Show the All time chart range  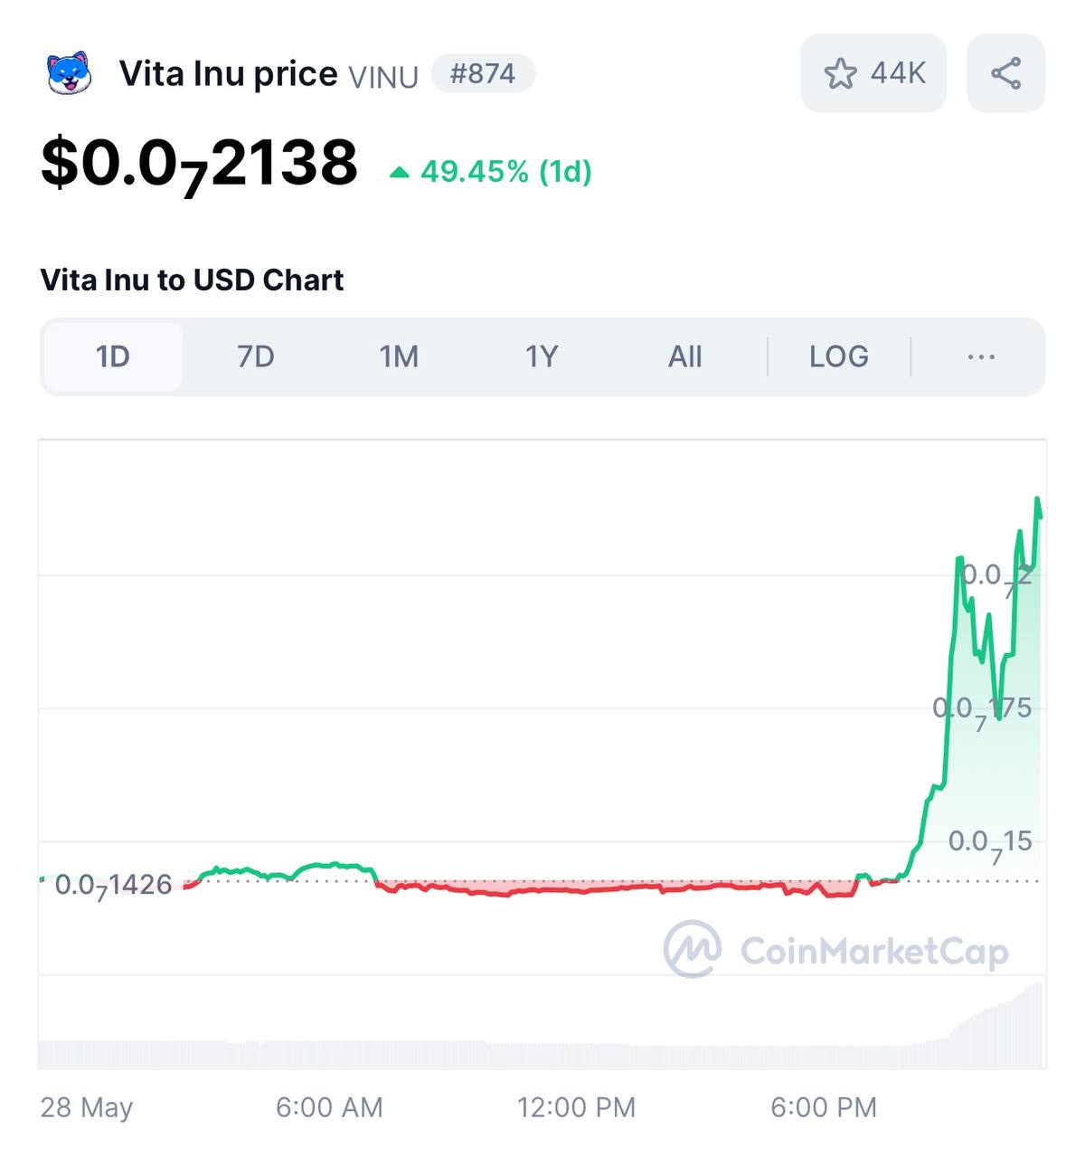pyautogui.click(x=684, y=356)
